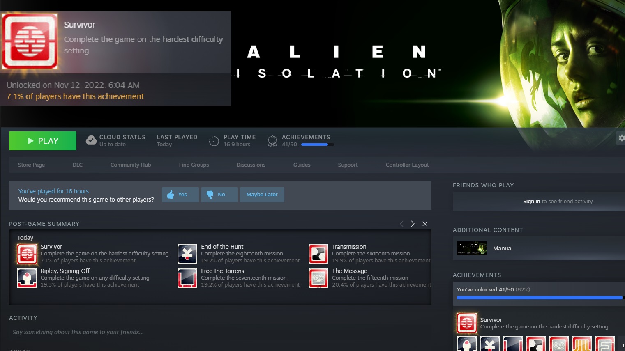Click '16.9 hours' play time value
The width and height of the screenshot is (625, 351).
[237, 145]
